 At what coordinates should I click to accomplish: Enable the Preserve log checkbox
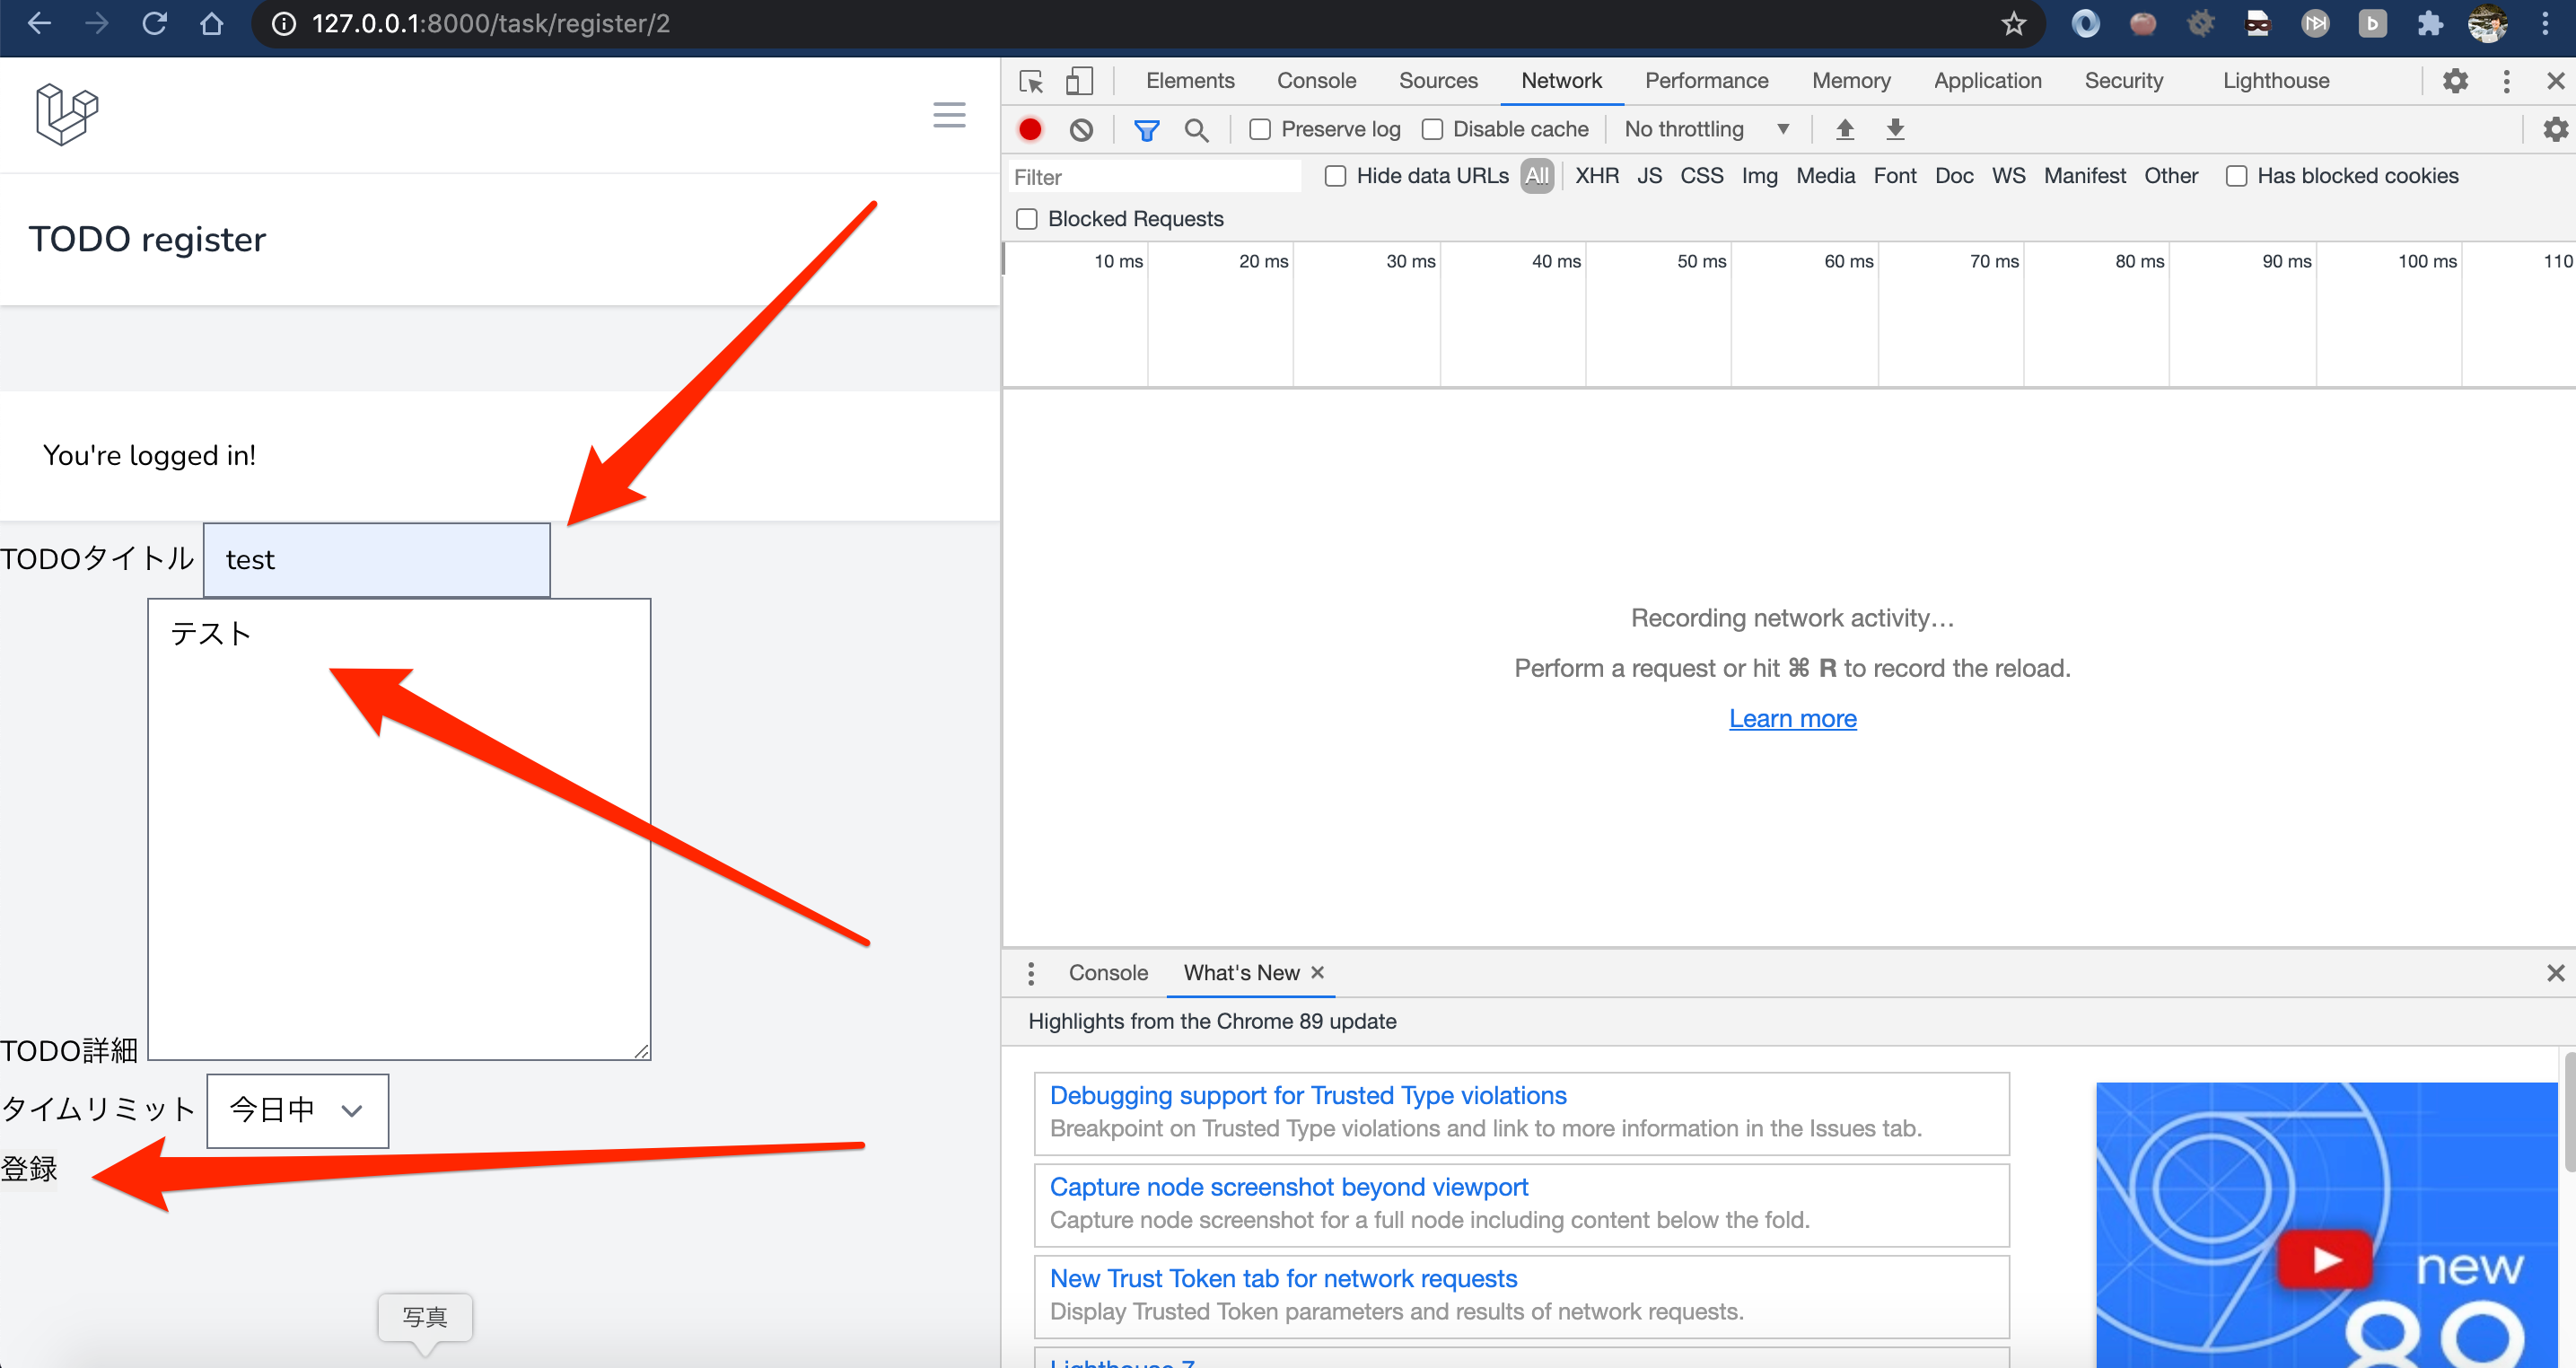[x=1259, y=129]
